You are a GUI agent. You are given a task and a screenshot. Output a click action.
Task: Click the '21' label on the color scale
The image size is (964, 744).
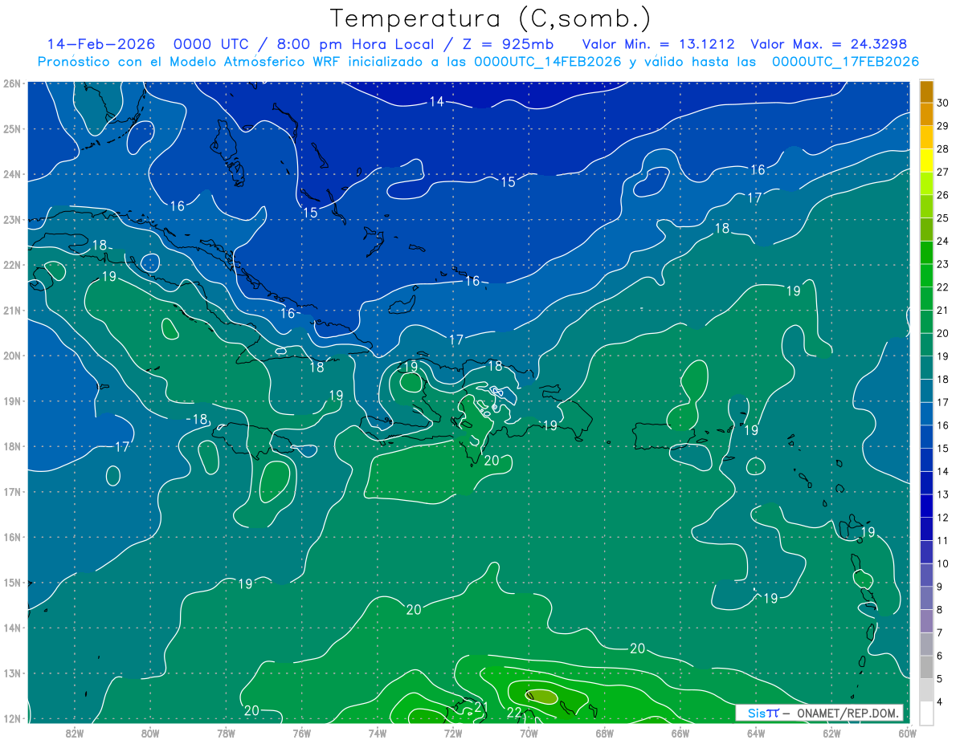tap(943, 311)
